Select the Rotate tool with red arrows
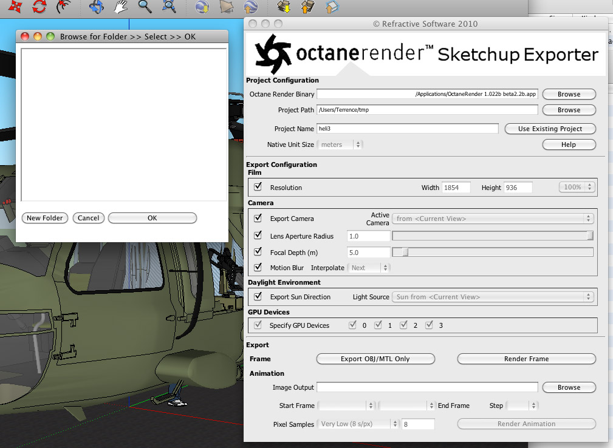Viewport: 613px width, 448px height. coord(39,7)
